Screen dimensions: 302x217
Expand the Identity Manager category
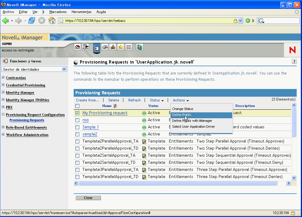3,92
